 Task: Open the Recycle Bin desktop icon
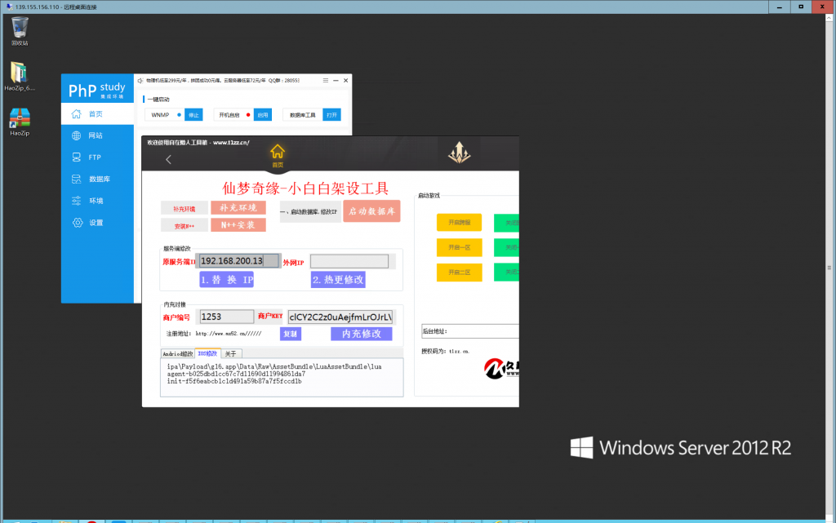[20, 31]
